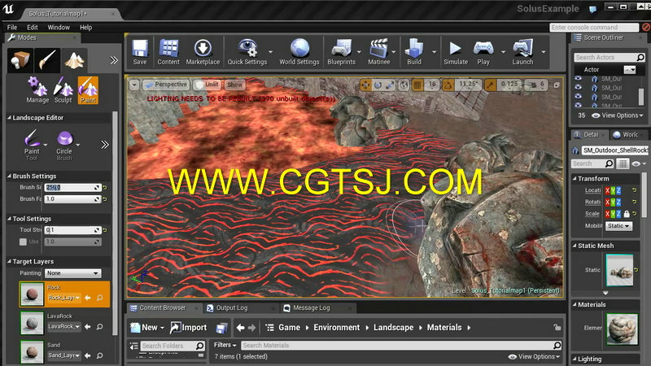Click the Save toolbar icon
The image size is (651, 366).
pos(140,52)
